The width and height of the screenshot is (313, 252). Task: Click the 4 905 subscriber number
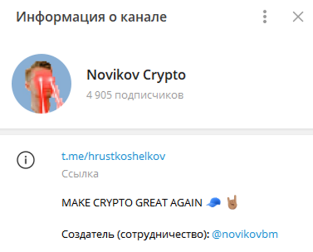tap(99, 95)
